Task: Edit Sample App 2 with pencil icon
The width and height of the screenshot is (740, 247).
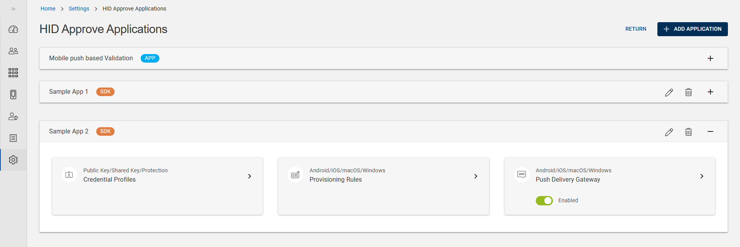Action: (669, 132)
